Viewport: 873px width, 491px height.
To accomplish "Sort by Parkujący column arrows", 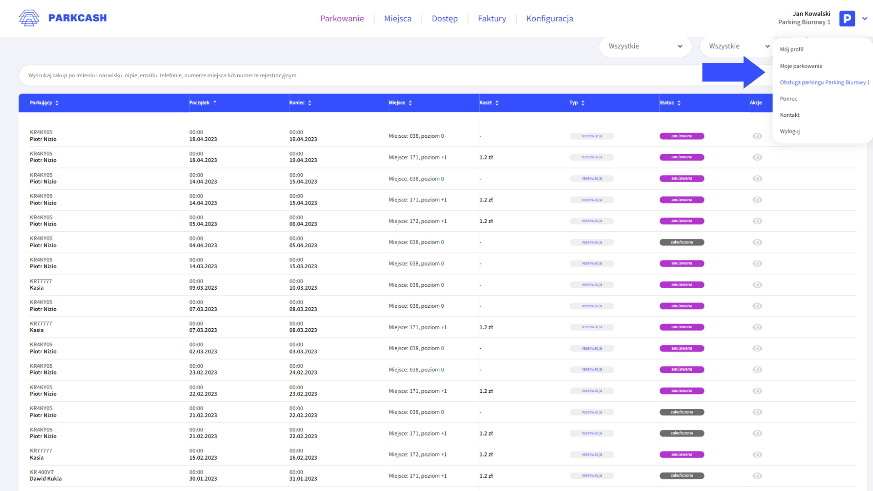I will (x=57, y=103).
